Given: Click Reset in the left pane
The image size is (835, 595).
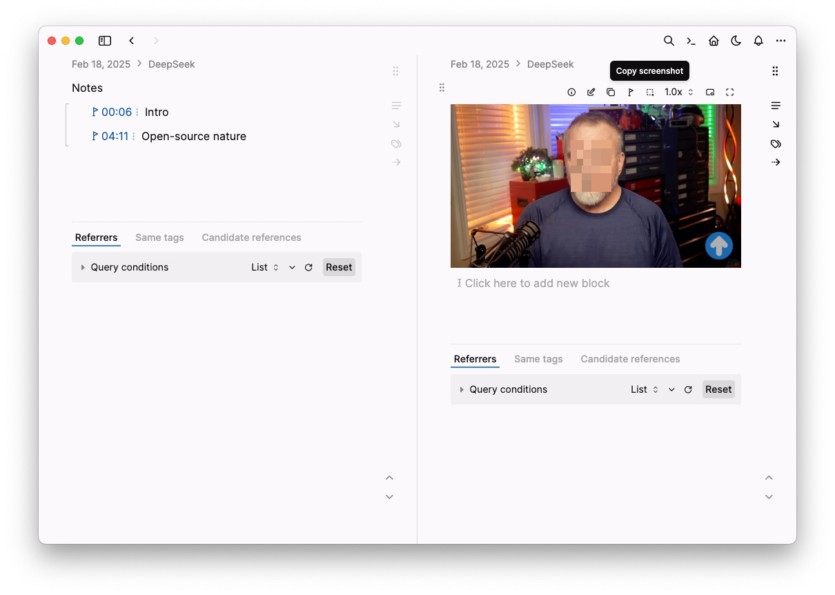Looking at the screenshot, I should 339,267.
